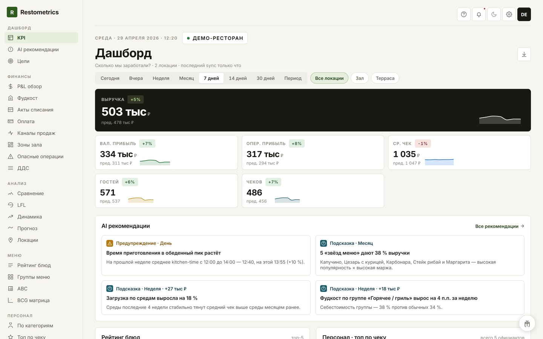Open the Вал. прибыль KPI card

tap(166, 153)
